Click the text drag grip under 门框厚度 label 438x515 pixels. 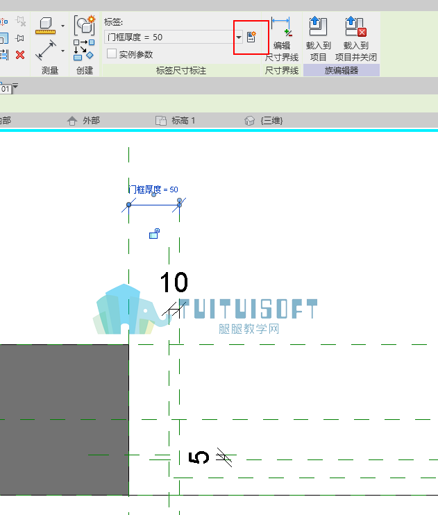154,195
